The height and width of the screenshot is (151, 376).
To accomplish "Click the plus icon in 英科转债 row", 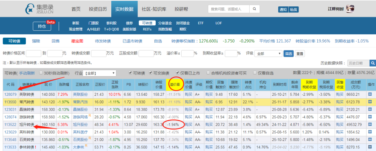I will pyautogui.click(x=370, y=132).
